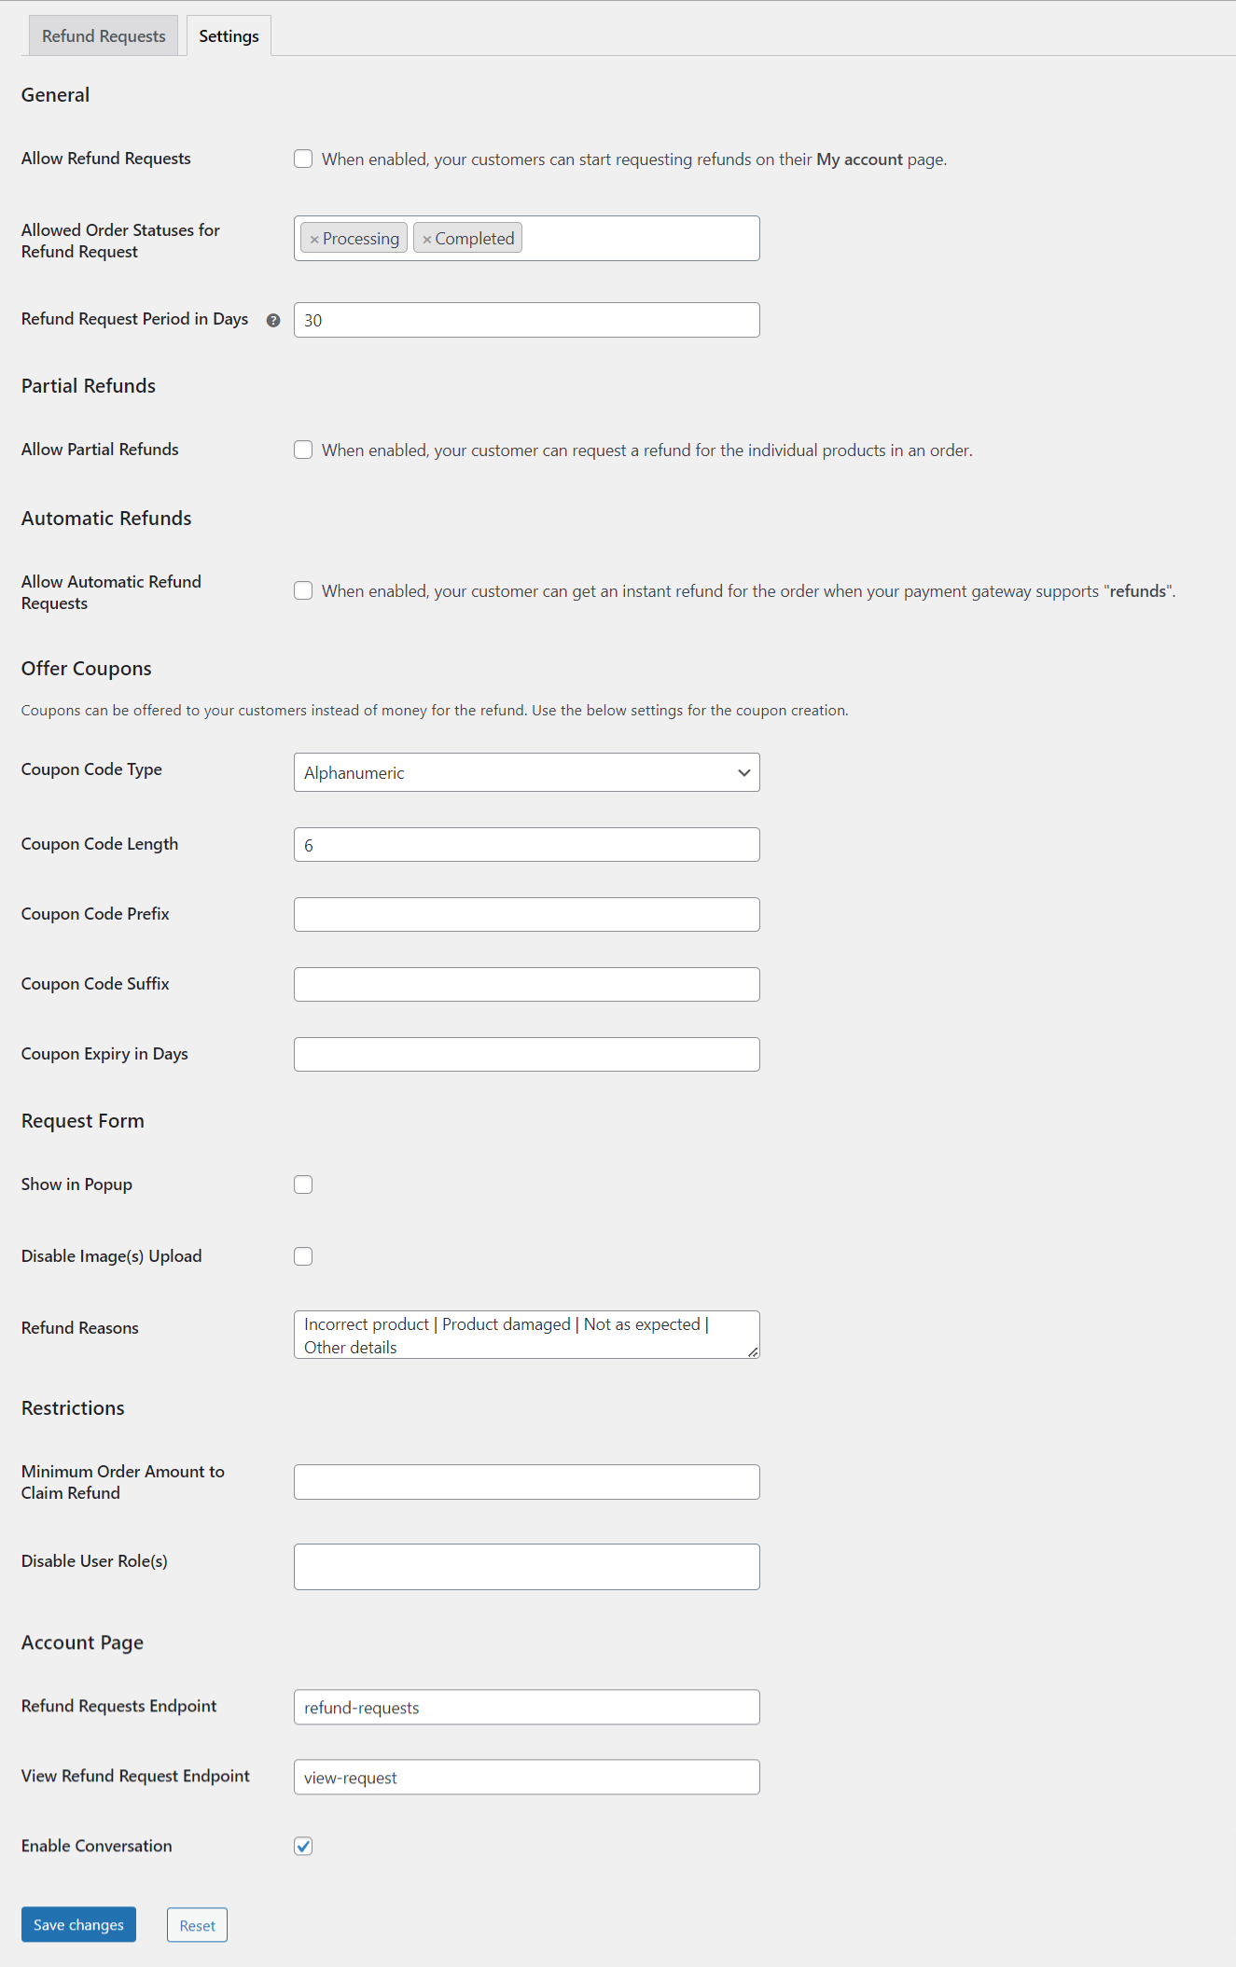Open the Allowed Order Statuses selector
Image resolution: width=1236 pixels, height=1967 pixels.
[x=634, y=238]
